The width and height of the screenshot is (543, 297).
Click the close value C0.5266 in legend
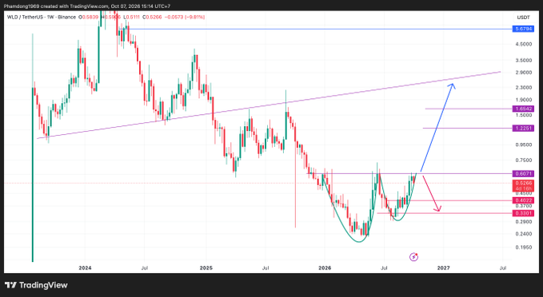coord(153,17)
